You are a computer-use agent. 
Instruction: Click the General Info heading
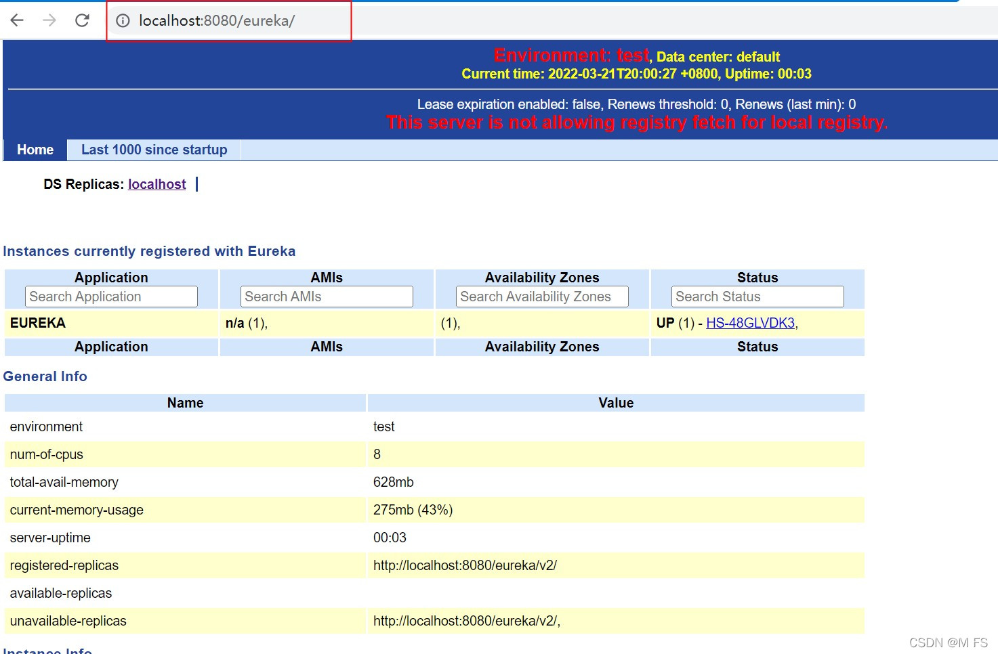pos(45,376)
